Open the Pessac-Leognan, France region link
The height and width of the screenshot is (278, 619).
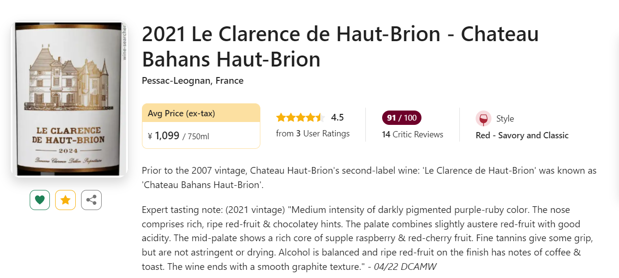pyautogui.click(x=193, y=81)
